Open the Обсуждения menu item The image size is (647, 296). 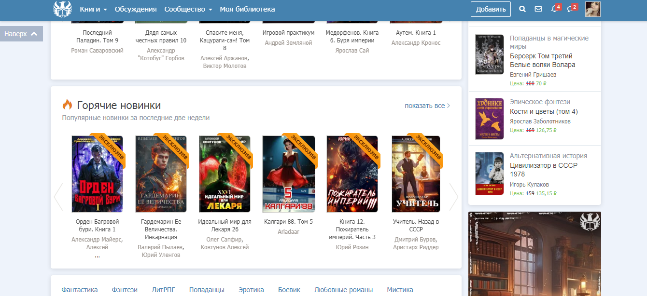click(x=136, y=9)
